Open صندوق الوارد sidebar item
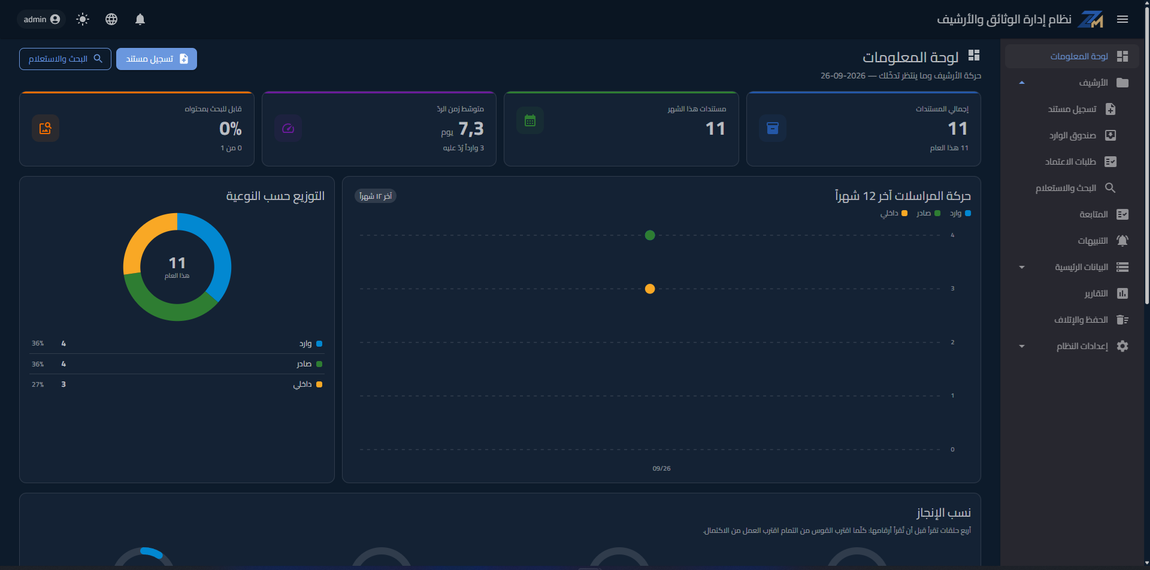The height and width of the screenshot is (570, 1150). (1072, 135)
